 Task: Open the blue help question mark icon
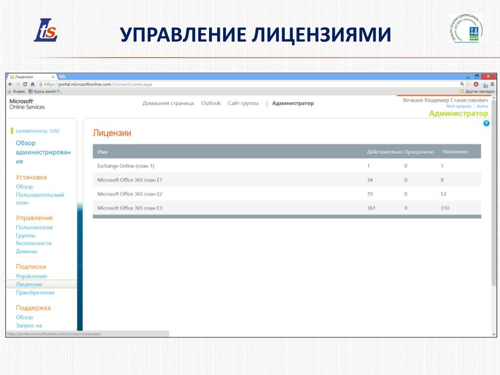coord(486,123)
